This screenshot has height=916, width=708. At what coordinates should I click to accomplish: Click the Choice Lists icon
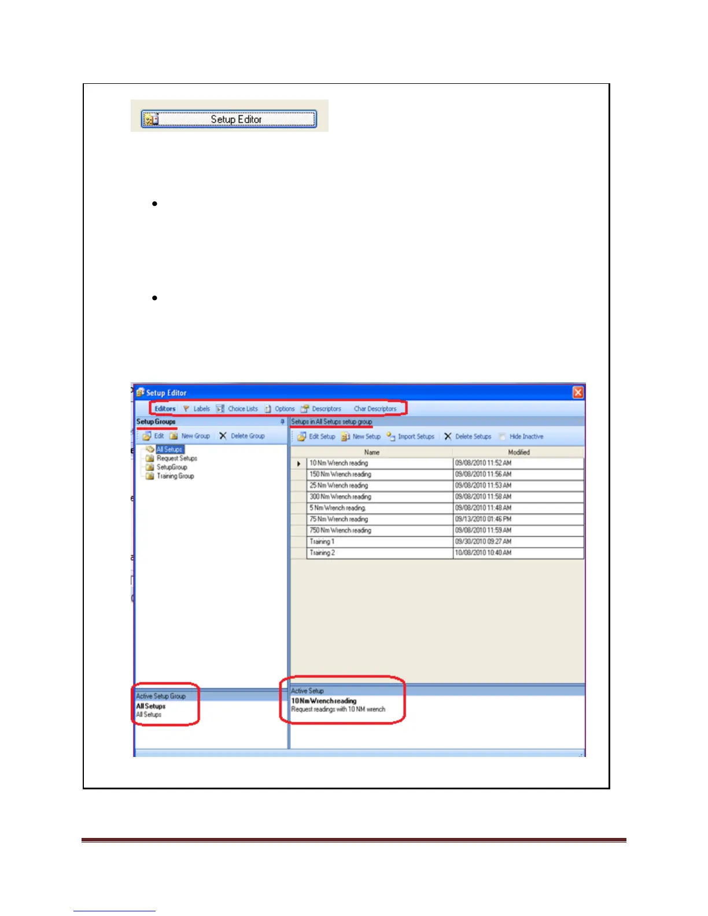coord(220,409)
